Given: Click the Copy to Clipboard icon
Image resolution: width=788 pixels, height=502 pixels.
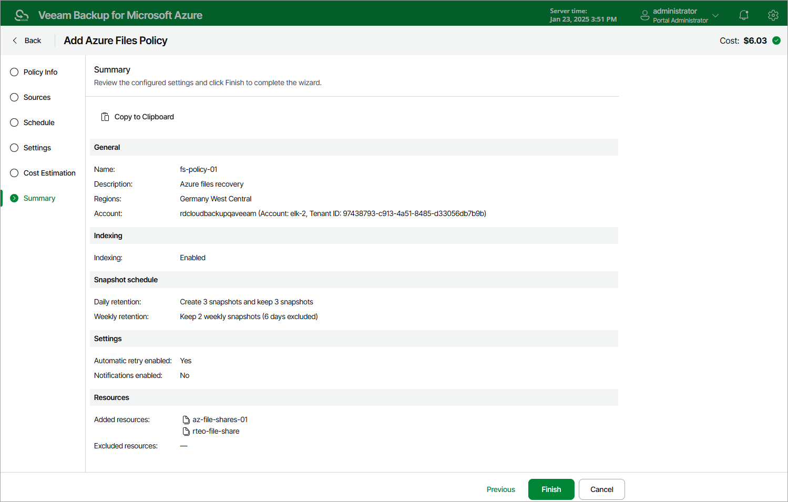Looking at the screenshot, I should pyautogui.click(x=105, y=117).
